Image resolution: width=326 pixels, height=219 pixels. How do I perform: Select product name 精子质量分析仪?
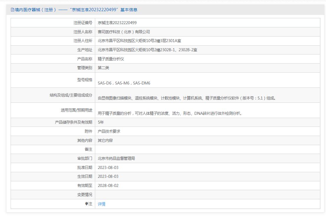(111, 59)
